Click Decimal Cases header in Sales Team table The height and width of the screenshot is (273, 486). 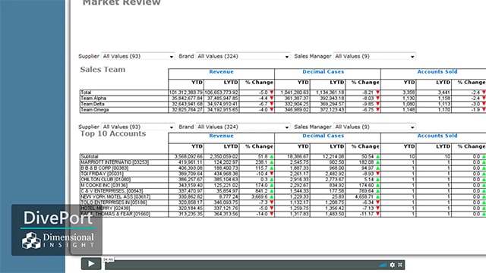coord(323,72)
